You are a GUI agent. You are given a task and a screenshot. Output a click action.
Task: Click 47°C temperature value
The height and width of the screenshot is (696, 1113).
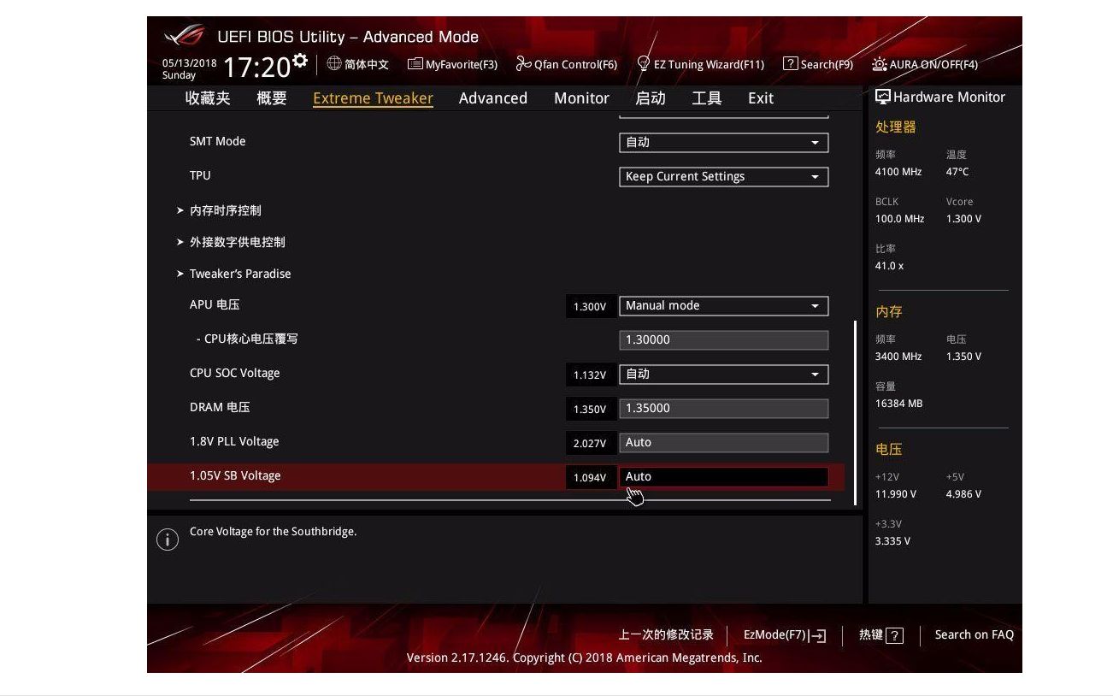(x=957, y=172)
